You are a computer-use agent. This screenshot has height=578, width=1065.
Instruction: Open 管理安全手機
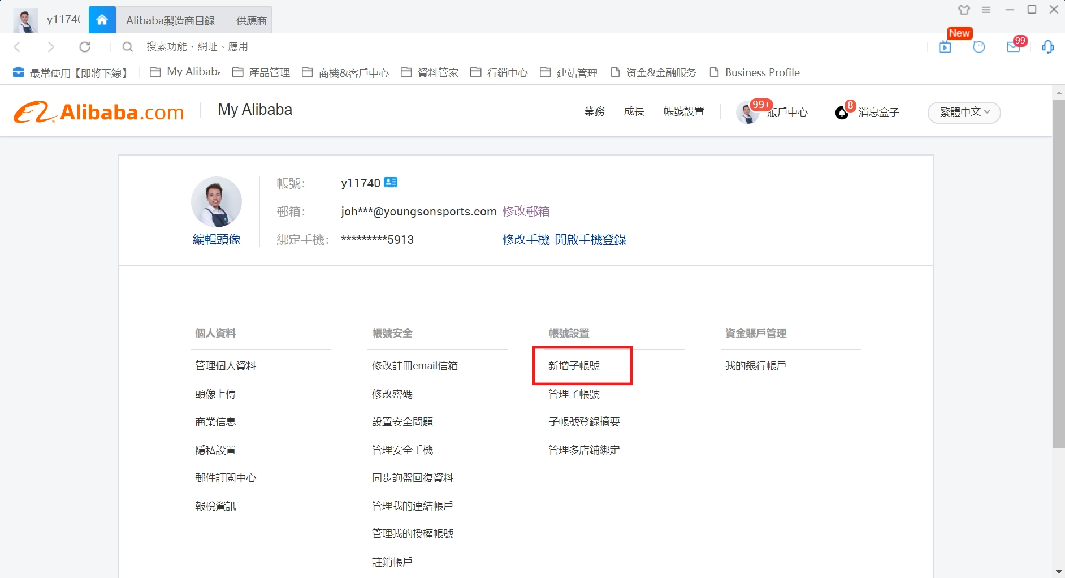[402, 450]
